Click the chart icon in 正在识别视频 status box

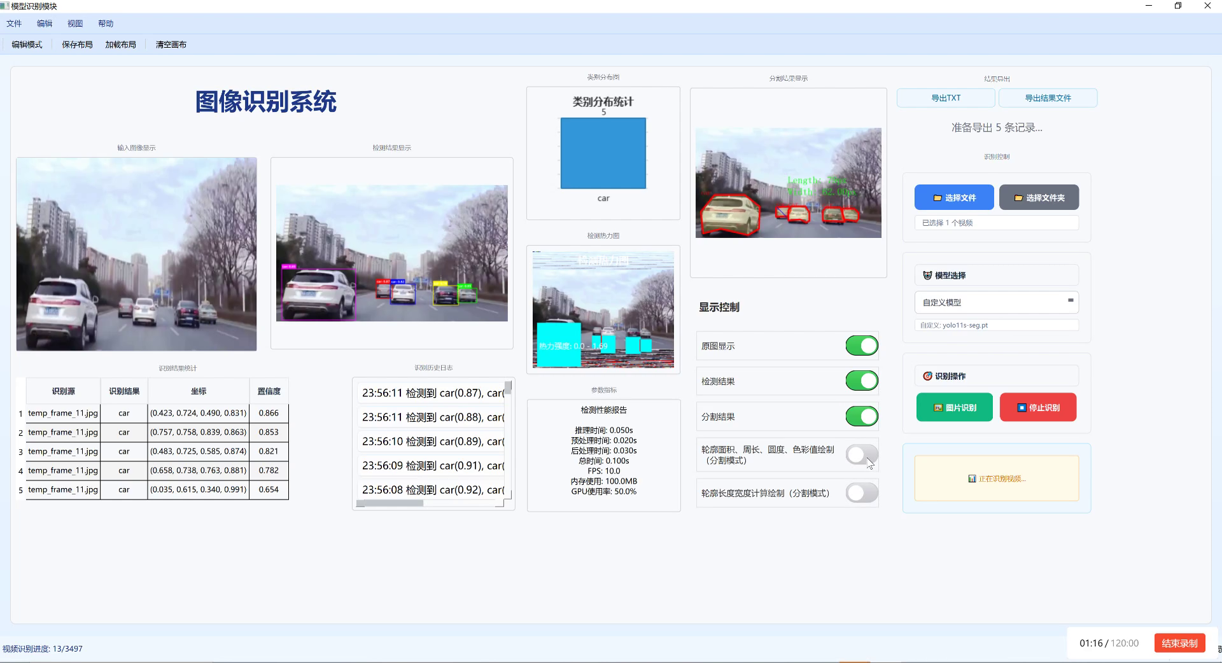click(x=972, y=478)
